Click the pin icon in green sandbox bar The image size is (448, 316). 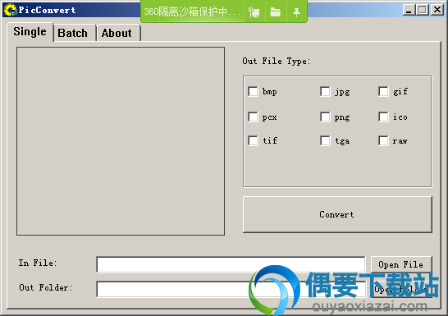pyautogui.click(x=296, y=12)
